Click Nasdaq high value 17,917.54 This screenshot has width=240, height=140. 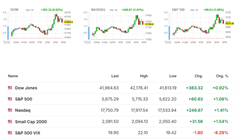pyautogui.click(x=139, y=110)
